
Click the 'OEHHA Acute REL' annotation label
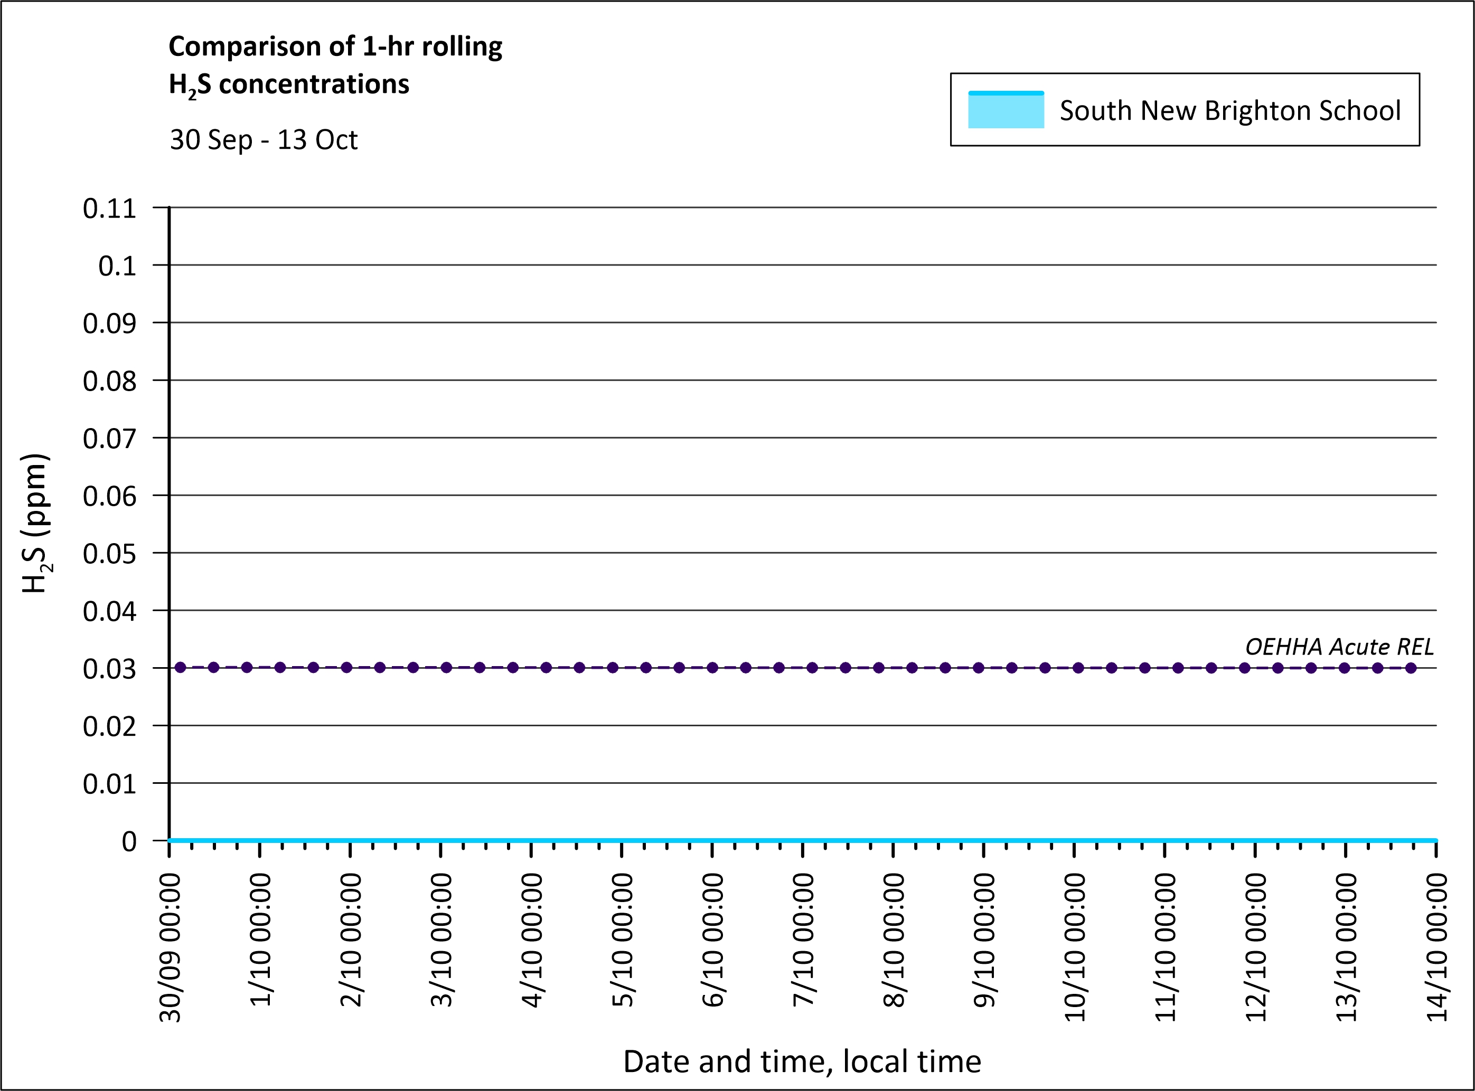tap(1339, 647)
